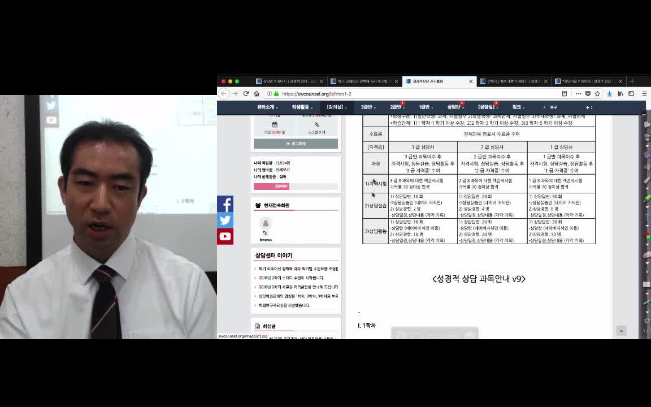Select the green marker tool in side toolbar

[x=647, y=198]
